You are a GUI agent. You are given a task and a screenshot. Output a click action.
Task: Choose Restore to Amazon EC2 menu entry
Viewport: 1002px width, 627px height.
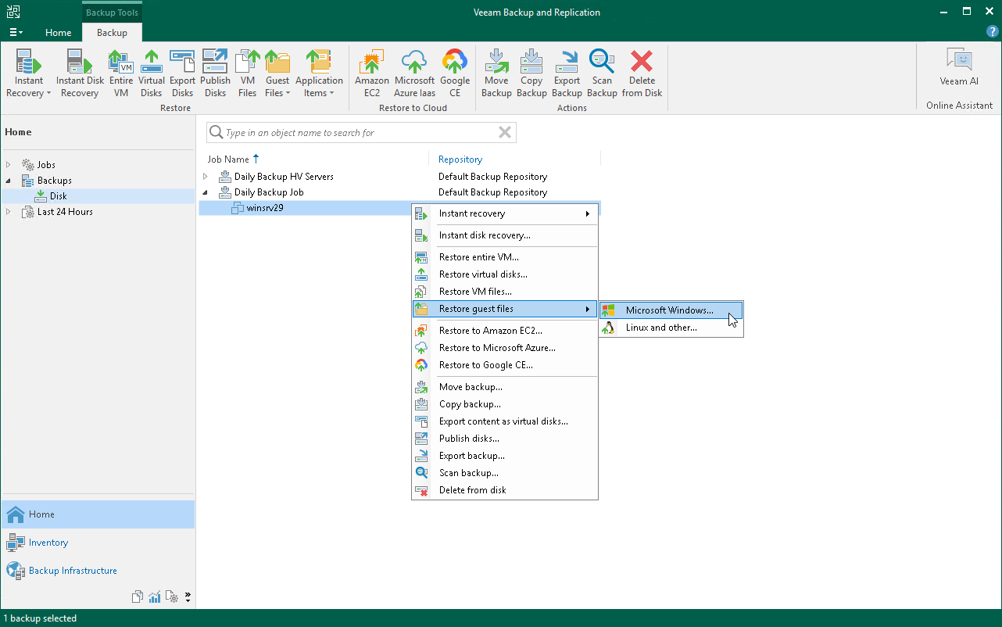(x=505, y=331)
